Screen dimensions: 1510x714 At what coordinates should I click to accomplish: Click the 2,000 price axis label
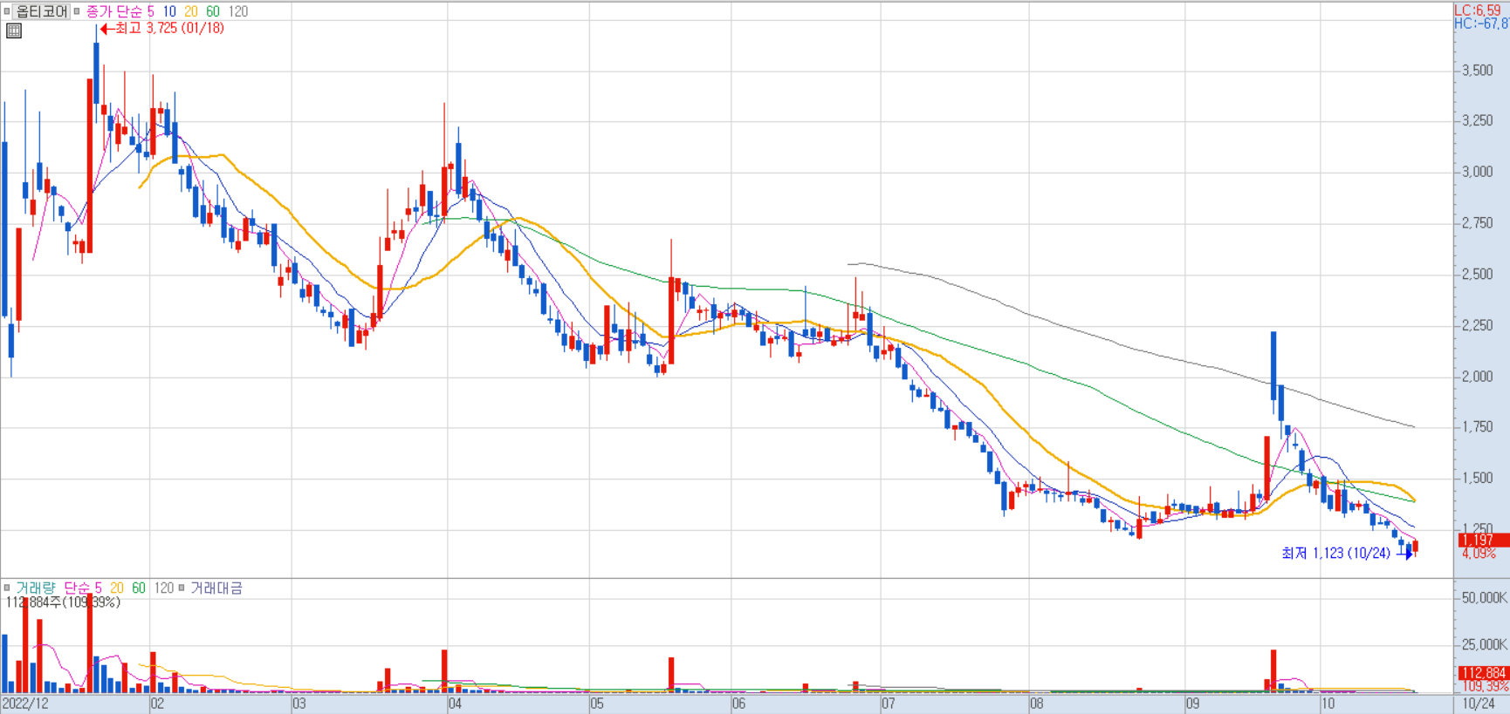[x=1477, y=377]
